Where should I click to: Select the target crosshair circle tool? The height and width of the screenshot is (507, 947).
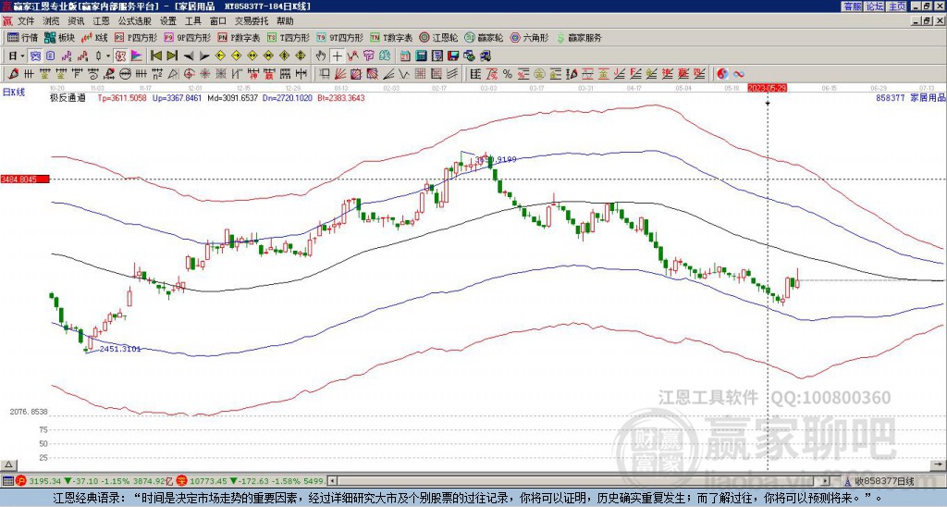click(x=189, y=74)
